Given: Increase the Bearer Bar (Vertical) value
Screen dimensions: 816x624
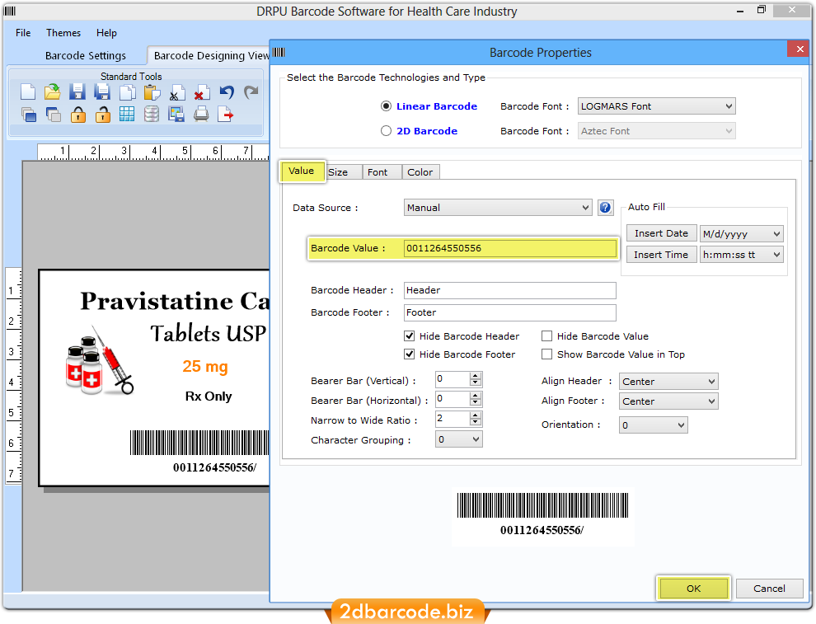Looking at the screenshot, I should click(475, 376).
